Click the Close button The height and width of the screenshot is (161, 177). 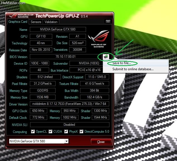coord(101,142)
